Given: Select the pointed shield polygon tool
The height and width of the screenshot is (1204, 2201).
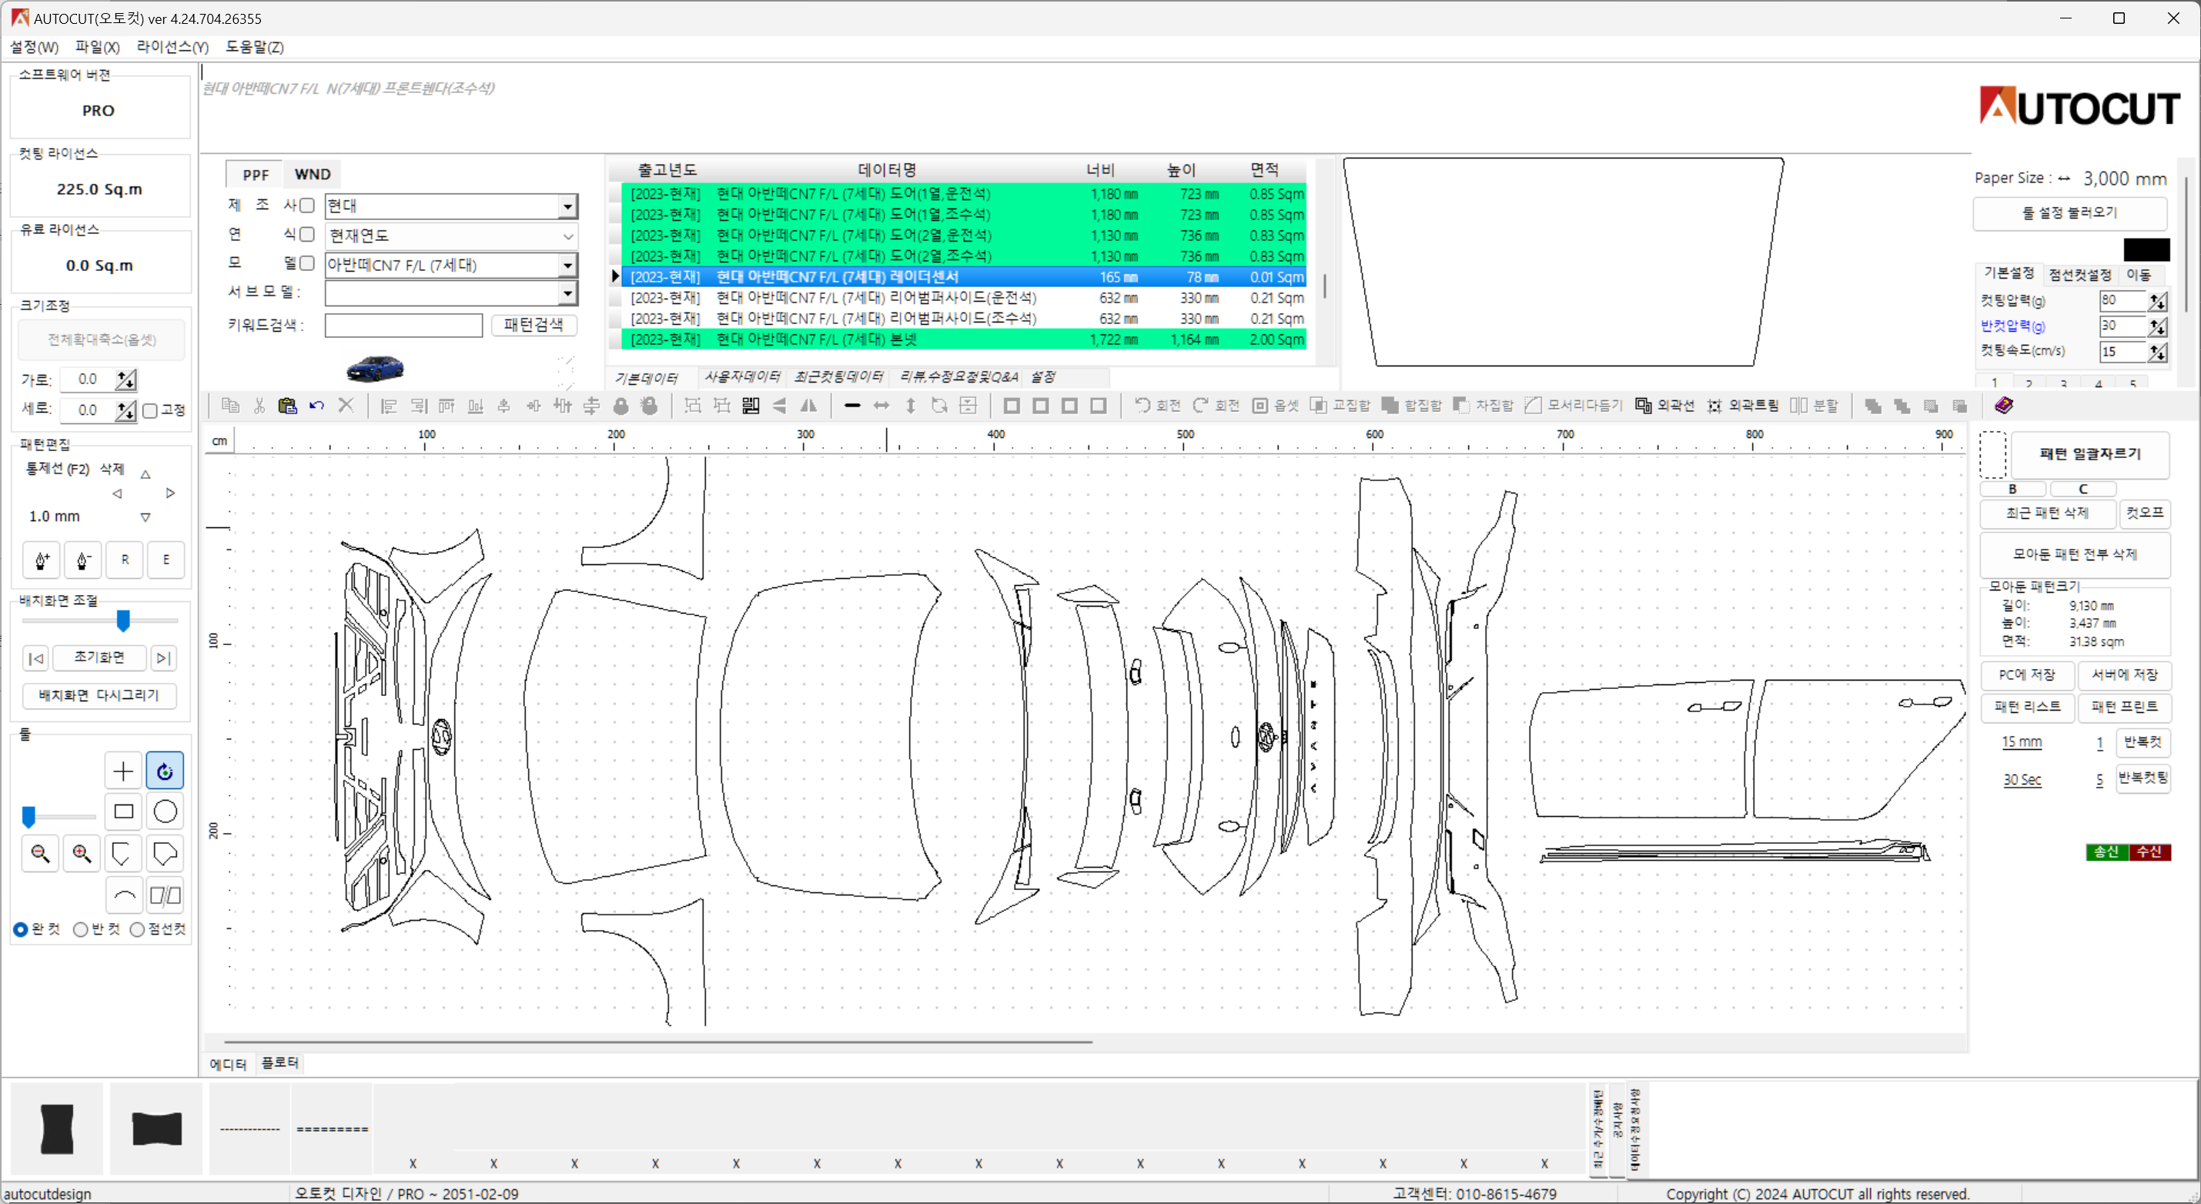Looking at the screenshot, I should [x=123, y=854].
